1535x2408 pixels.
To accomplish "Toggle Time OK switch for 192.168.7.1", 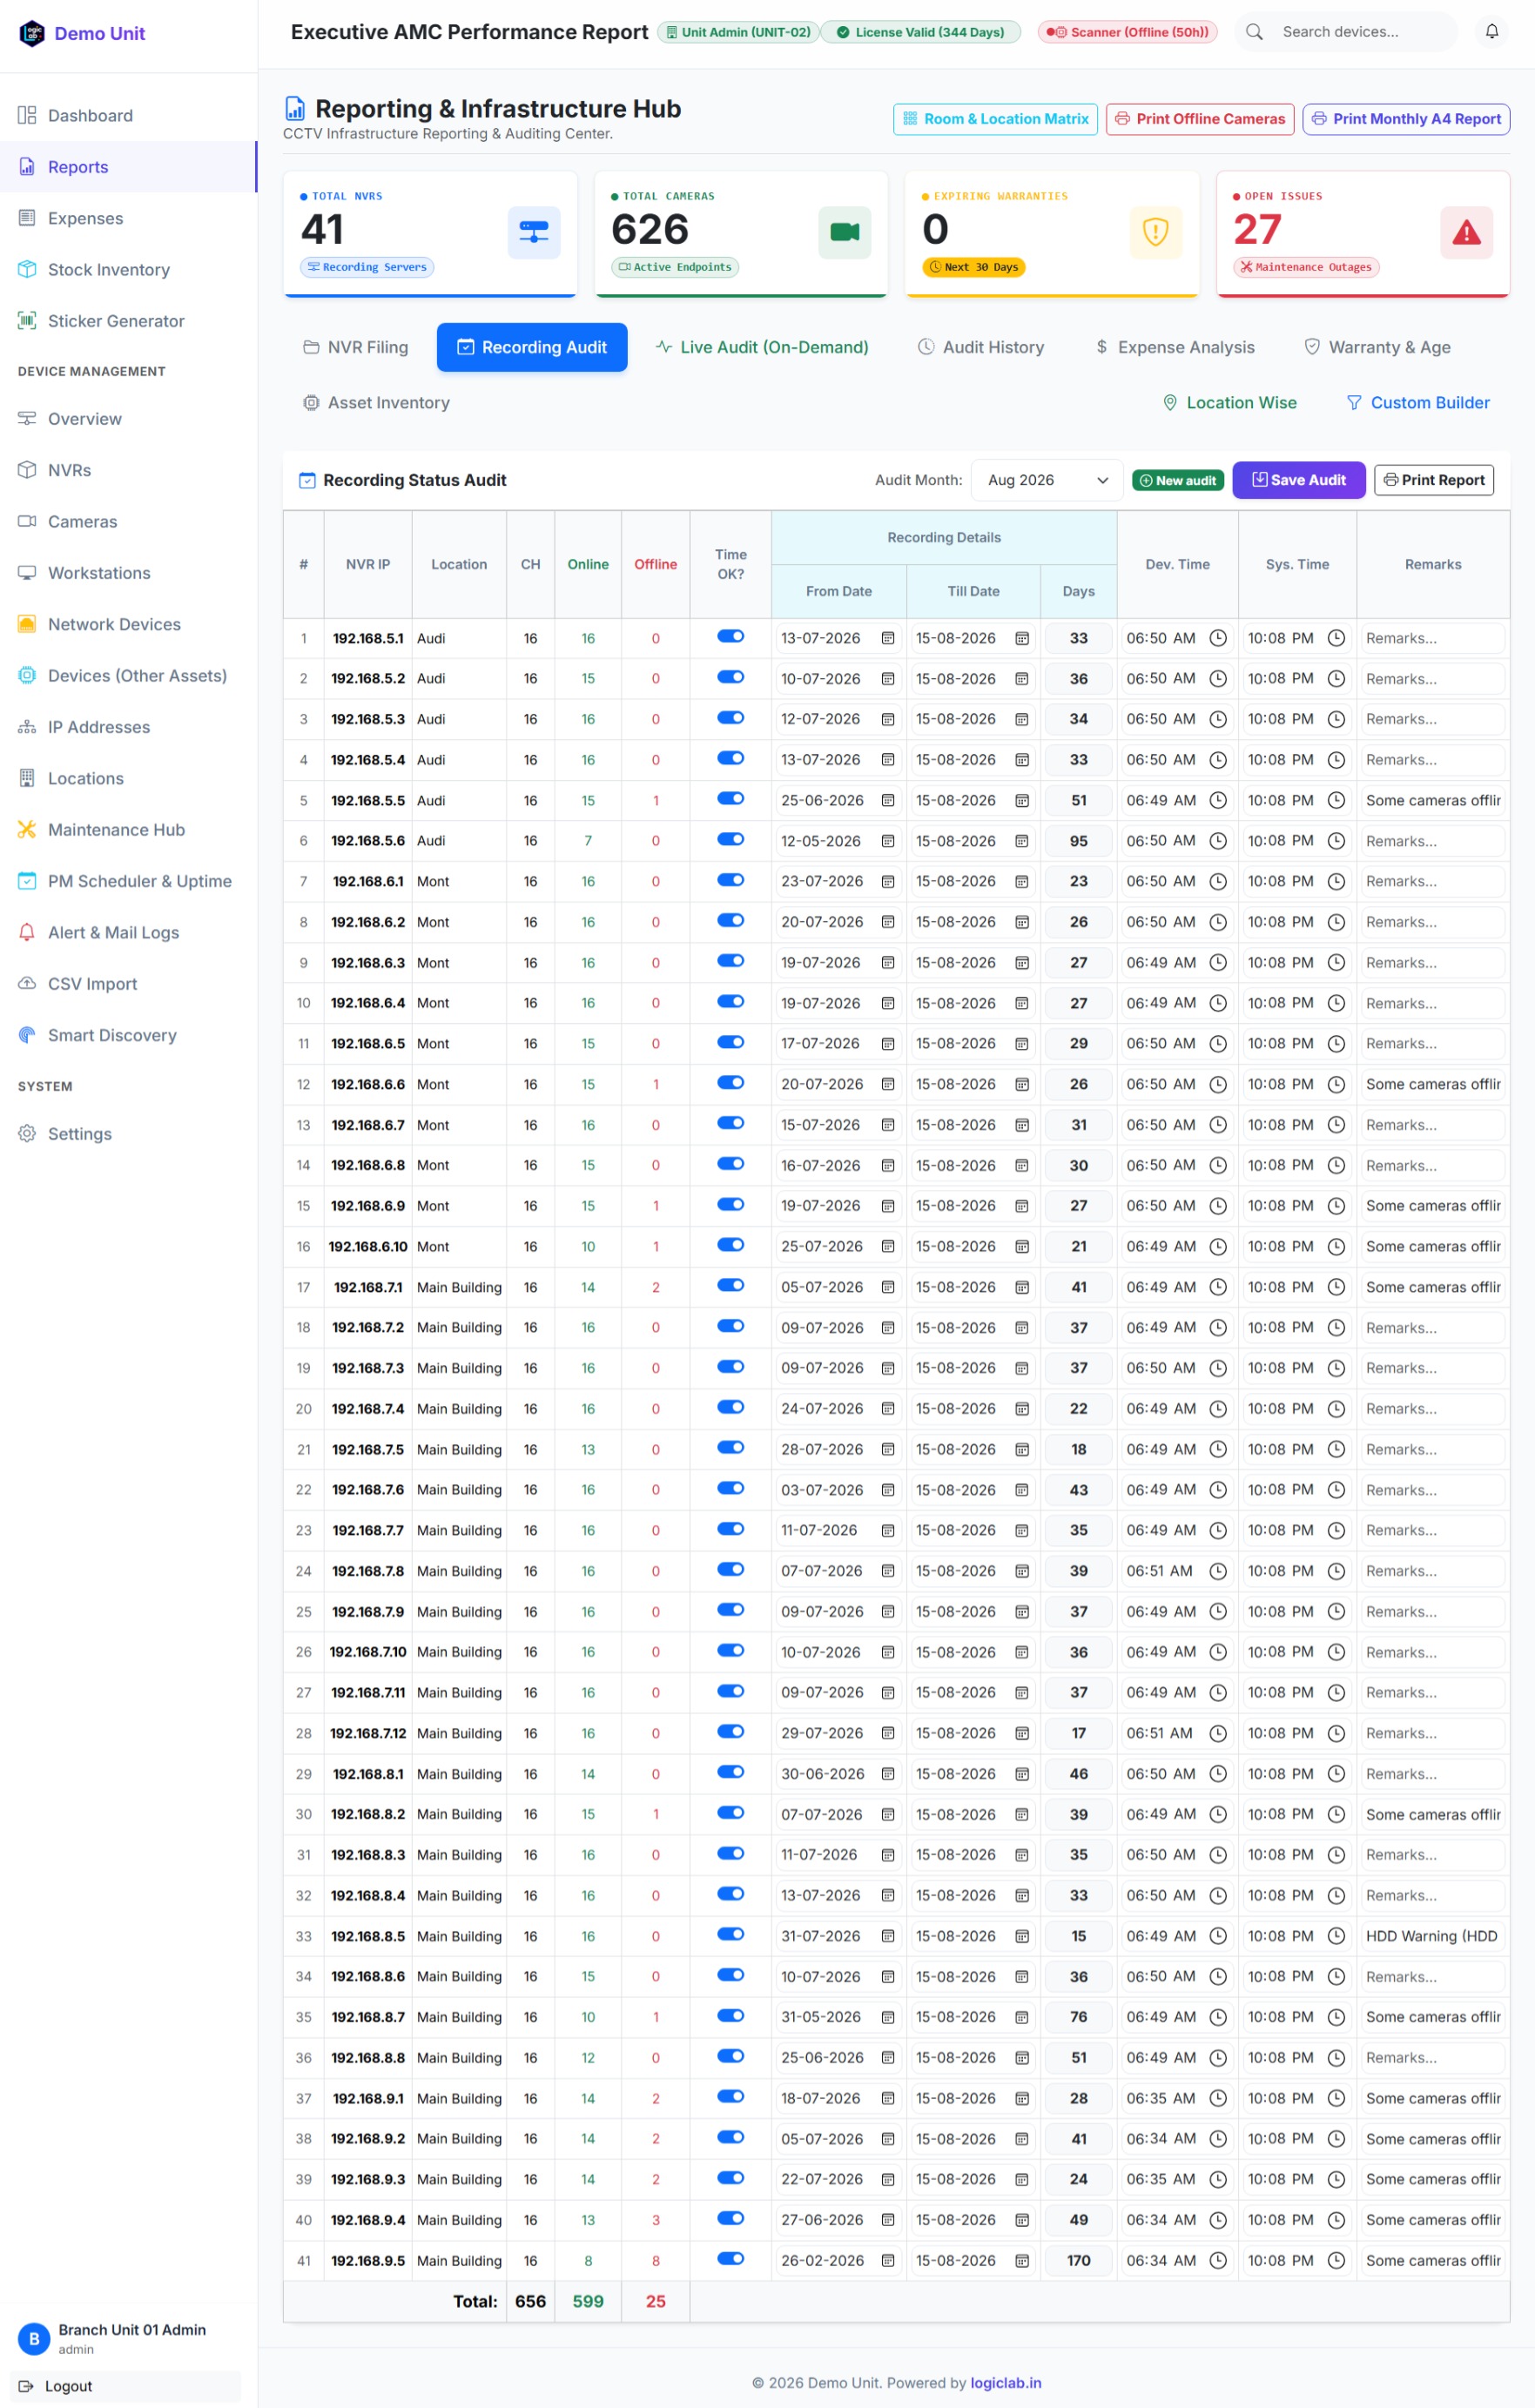I will coord(731,1285).
